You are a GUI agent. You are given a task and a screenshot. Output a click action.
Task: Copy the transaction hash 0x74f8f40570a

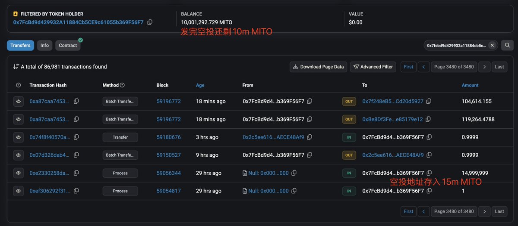click(76, 137)
